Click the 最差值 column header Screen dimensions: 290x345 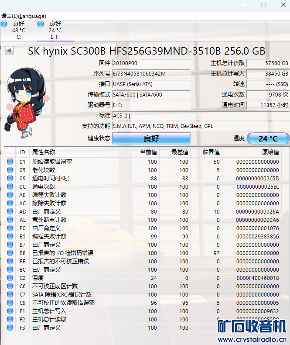175,152
